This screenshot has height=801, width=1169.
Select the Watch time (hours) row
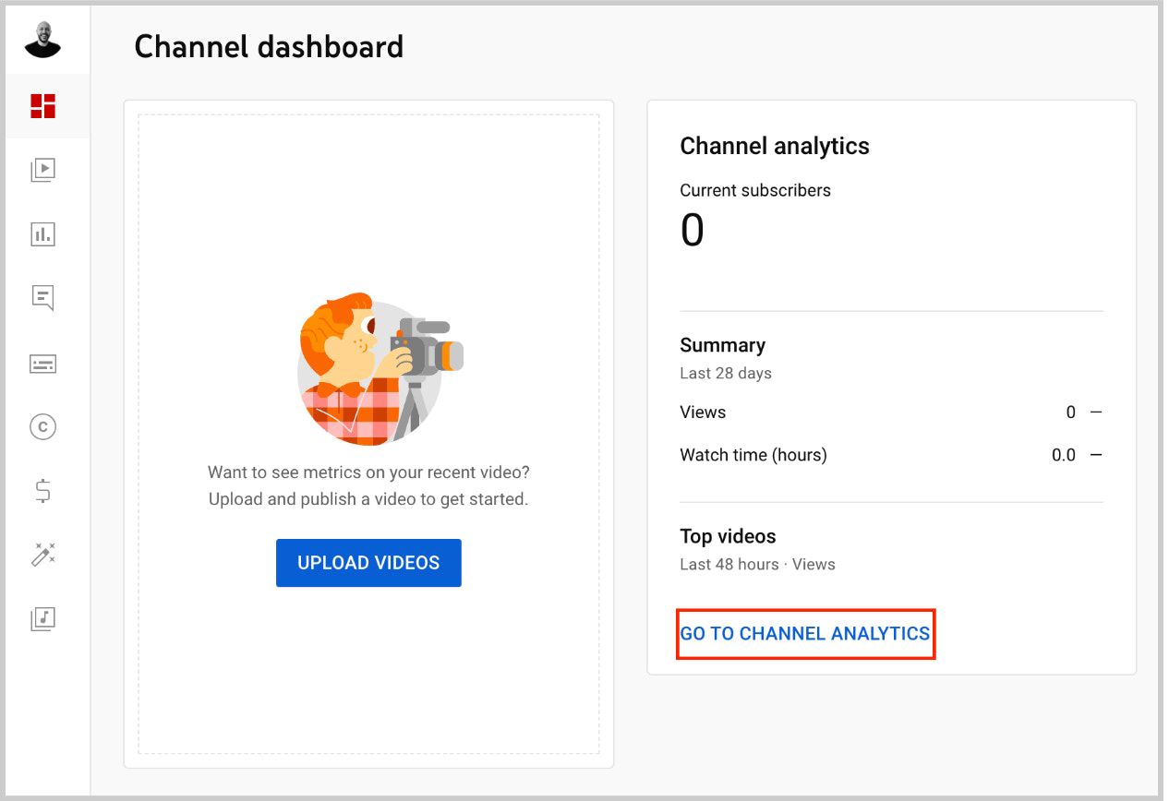pyautogui.click(x=890, y=455)
